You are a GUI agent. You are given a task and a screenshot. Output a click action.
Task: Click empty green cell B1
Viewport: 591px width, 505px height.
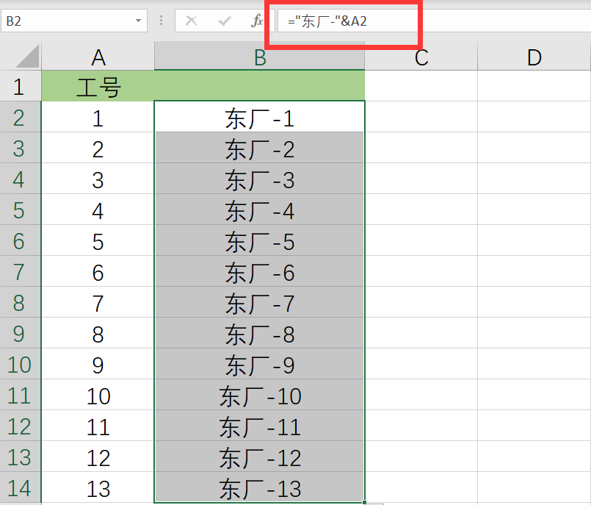pyautogui.click(x=260, y=86)
